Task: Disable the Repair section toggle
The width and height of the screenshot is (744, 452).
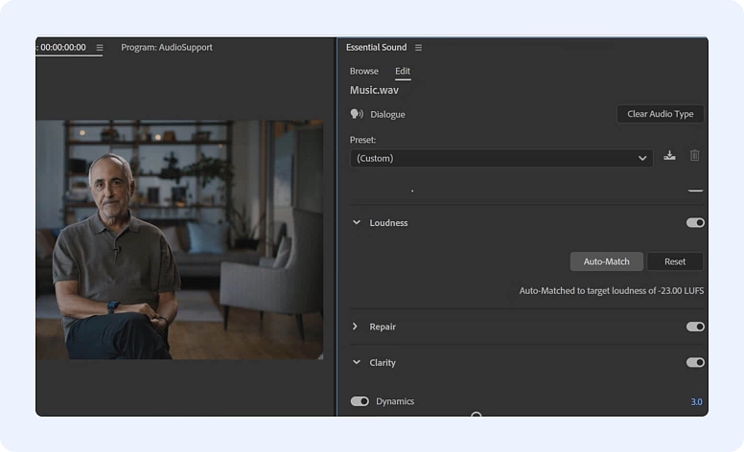Action: [x=695, y=327]
